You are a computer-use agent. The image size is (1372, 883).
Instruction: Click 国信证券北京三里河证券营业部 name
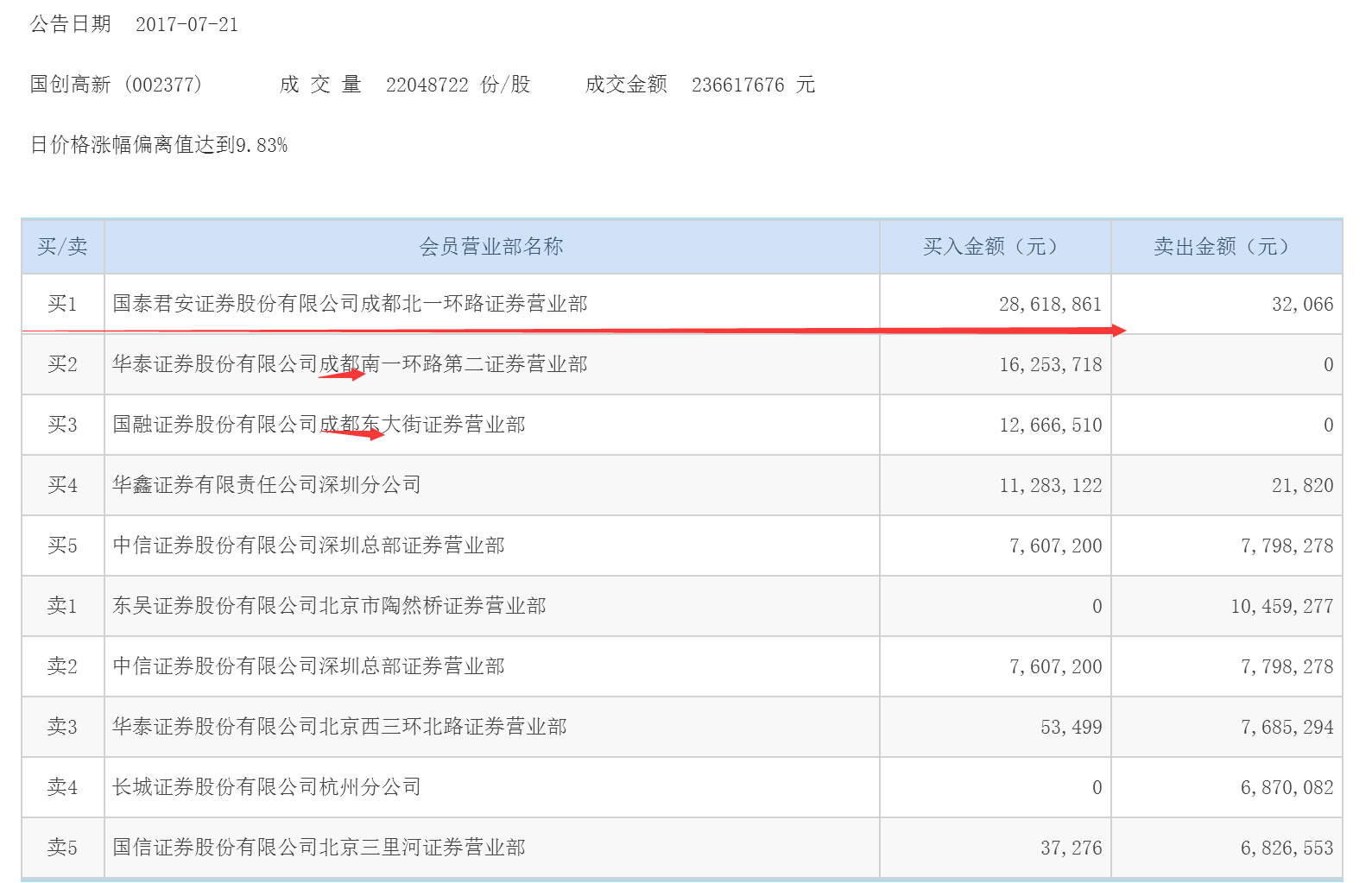[319, 848]
